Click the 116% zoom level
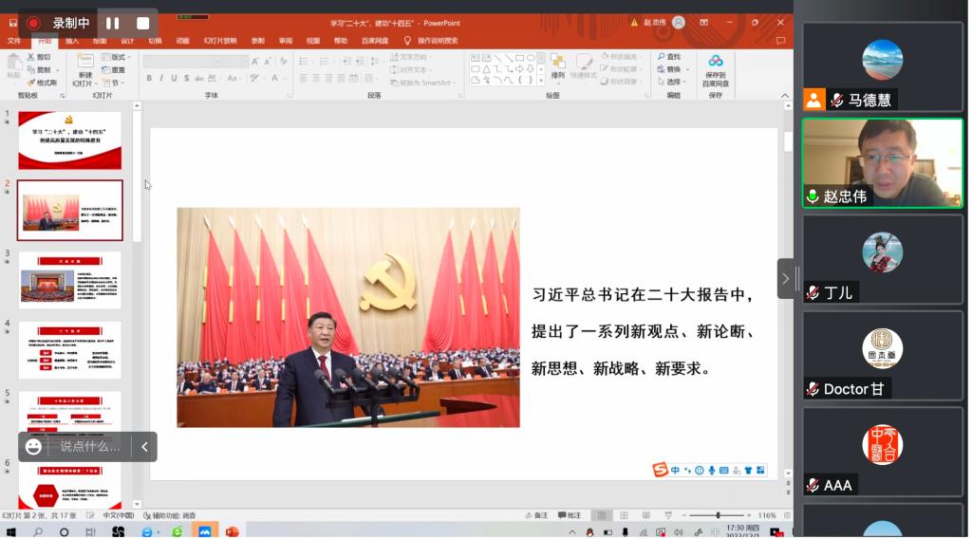Screen dimensions: 972x539 [x=767, y=515]
